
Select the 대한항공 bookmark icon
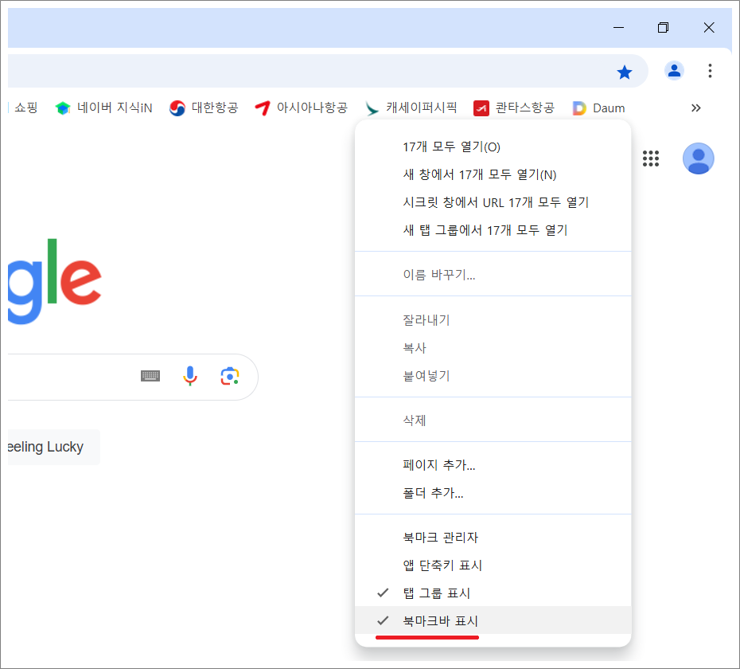click(x=177, y=108)
